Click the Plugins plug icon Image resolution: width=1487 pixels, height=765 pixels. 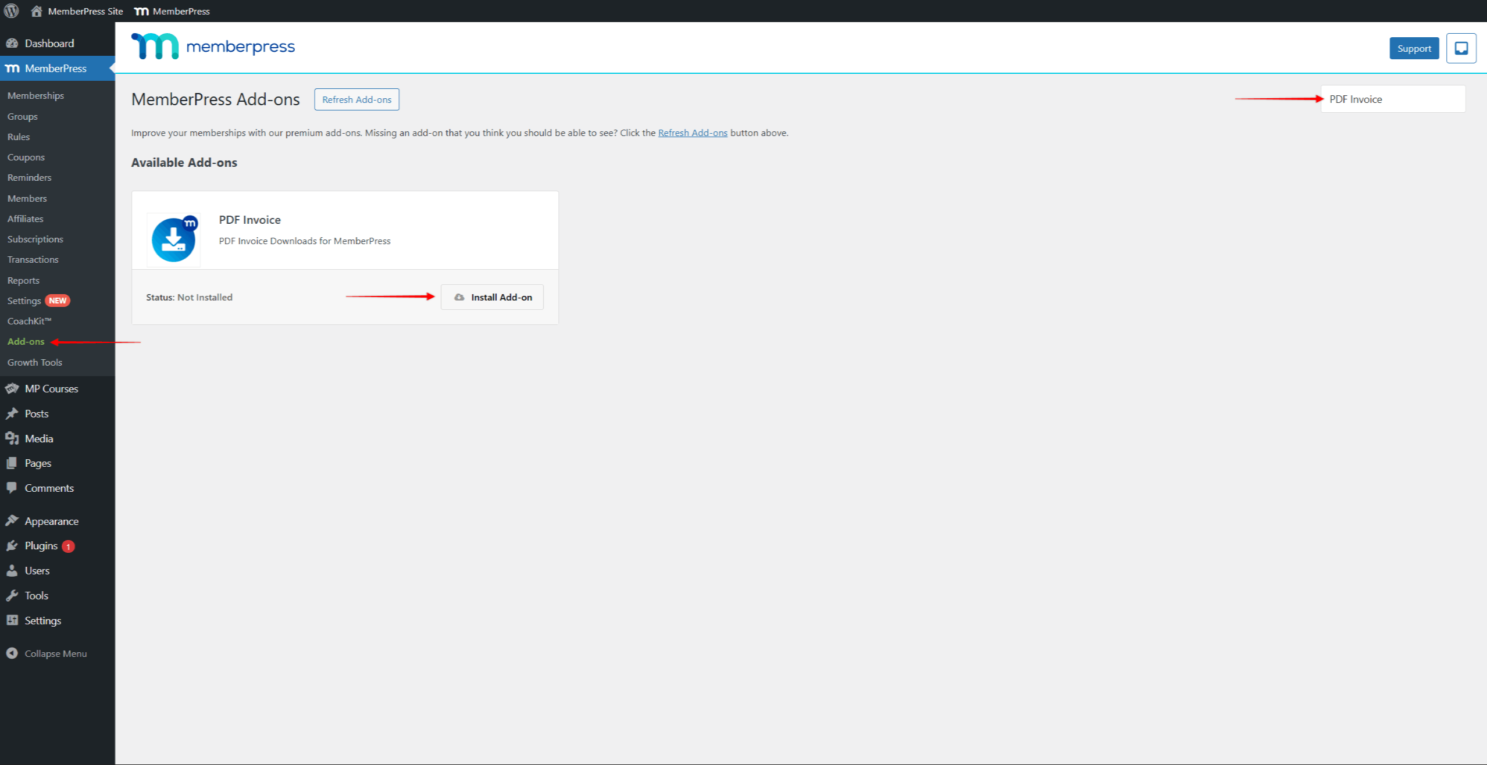click(12, 546)
